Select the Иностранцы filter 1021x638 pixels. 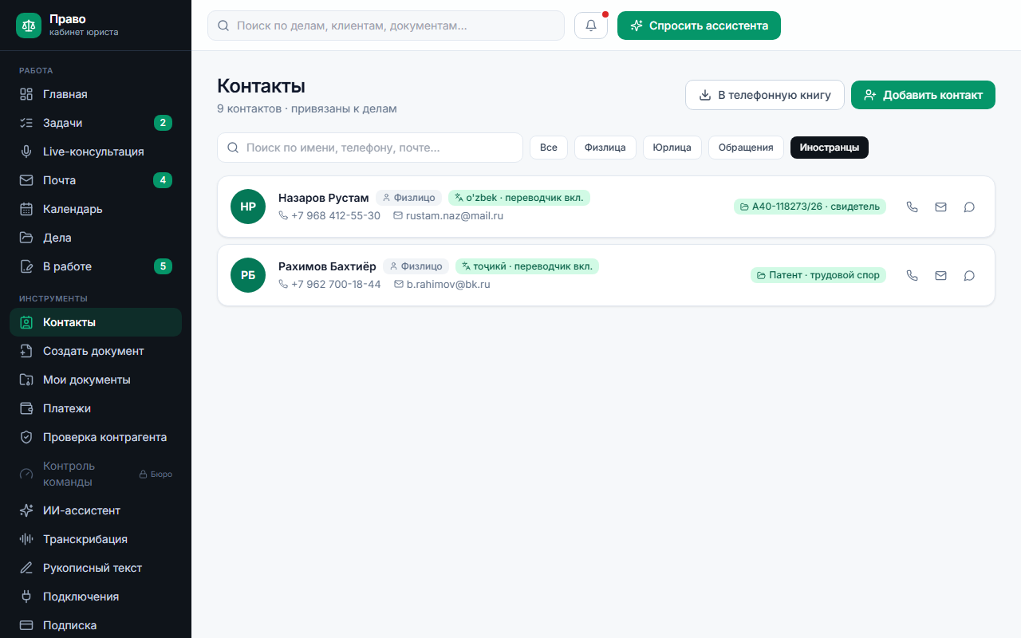830,148
